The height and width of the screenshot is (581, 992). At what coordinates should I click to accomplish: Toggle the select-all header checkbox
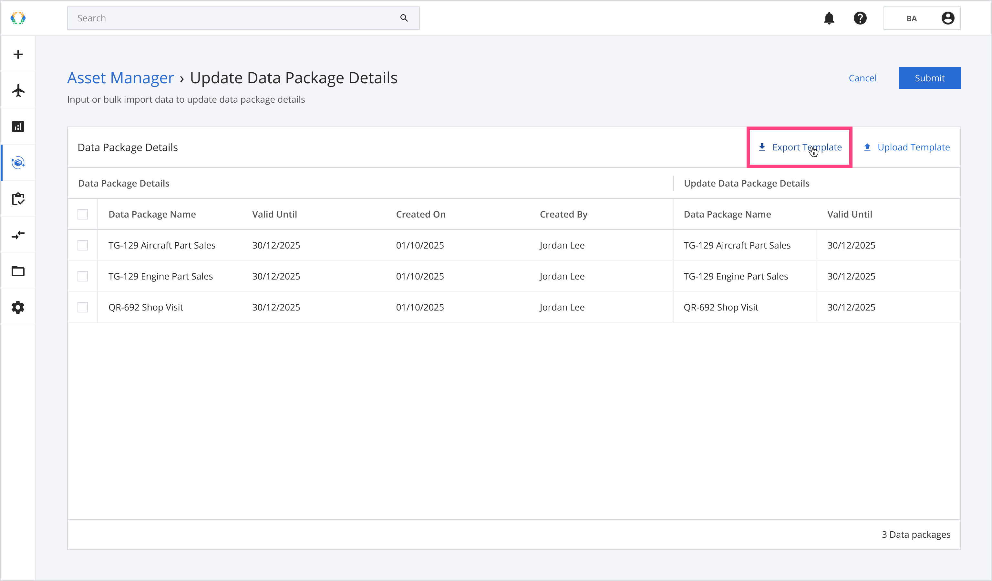83,214
